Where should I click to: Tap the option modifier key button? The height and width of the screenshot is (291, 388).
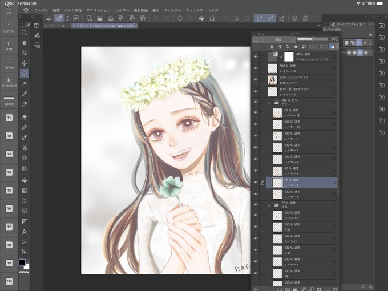(x=9, y=64)
